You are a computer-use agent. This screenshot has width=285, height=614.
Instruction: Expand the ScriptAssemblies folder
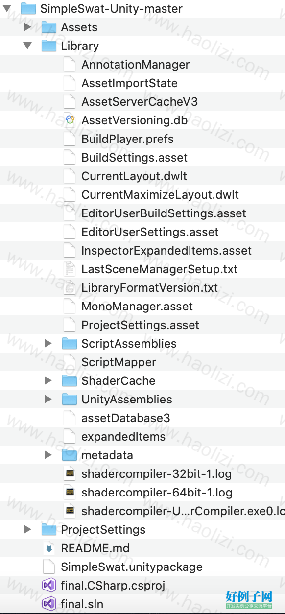tap(48, 343)
